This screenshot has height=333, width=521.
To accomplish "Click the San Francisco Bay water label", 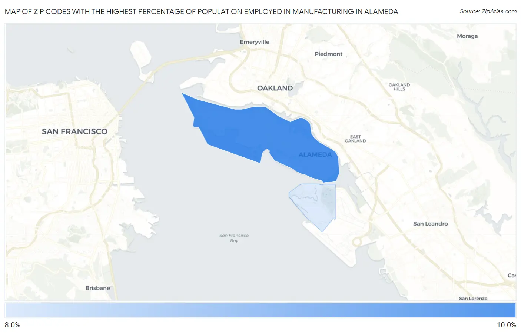I will (x=234, y=238).
